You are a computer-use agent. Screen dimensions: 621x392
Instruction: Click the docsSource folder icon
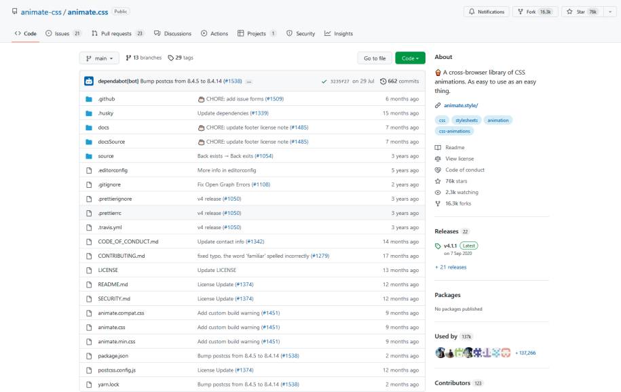(x=89, y=142)
